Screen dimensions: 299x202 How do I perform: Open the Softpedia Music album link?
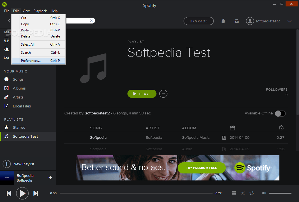[196, 138]
